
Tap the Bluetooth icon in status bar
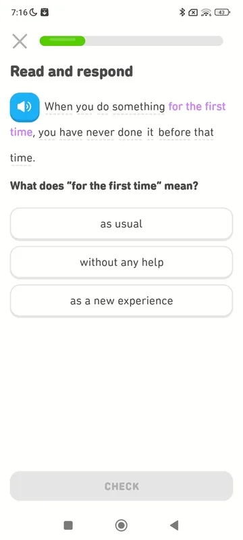(182, 12)
